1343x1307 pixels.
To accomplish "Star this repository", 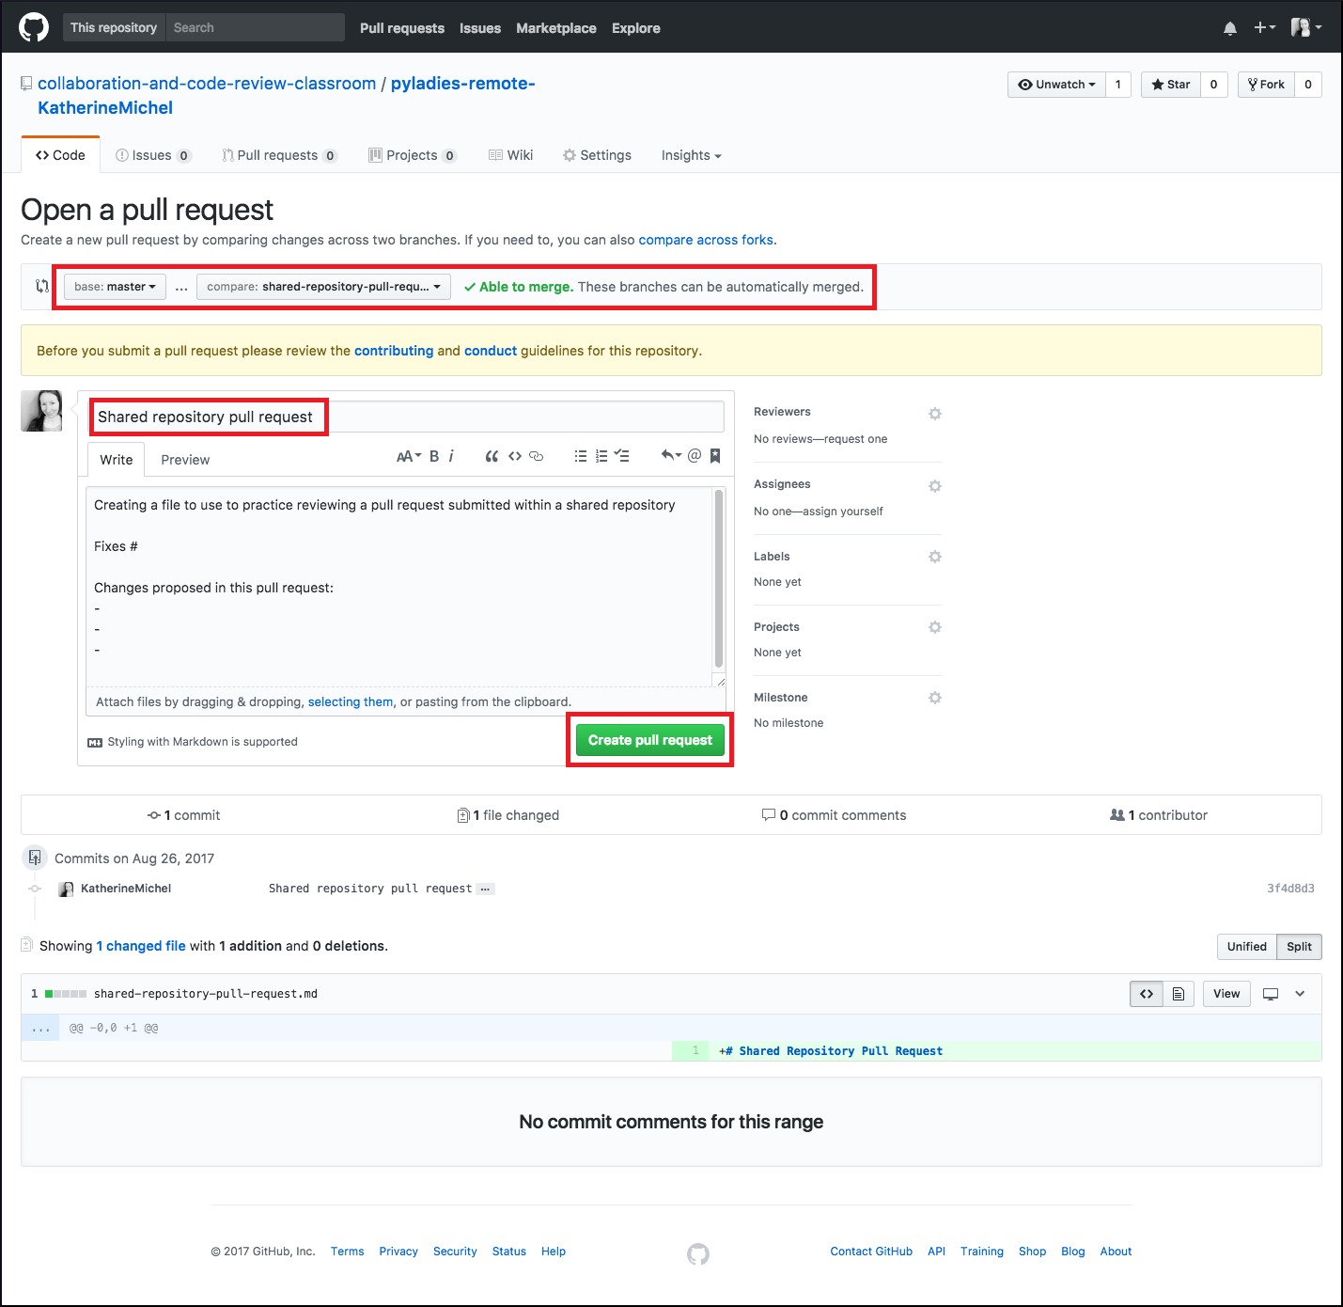I will point(1171,85).
